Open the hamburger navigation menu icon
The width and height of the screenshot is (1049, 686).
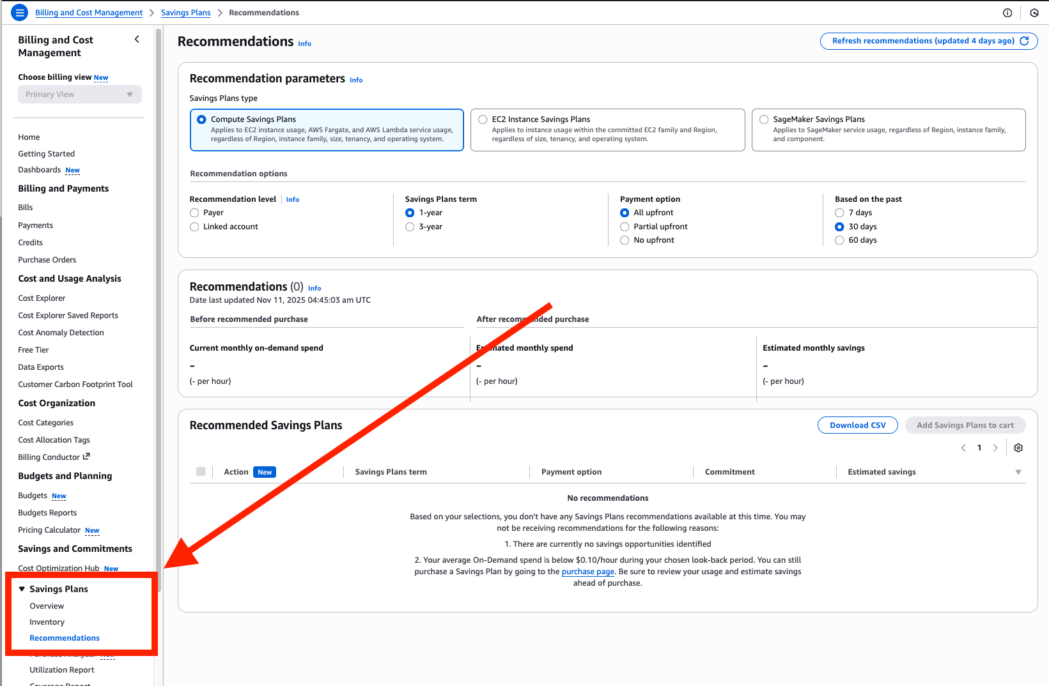click(x=19, y=12)
